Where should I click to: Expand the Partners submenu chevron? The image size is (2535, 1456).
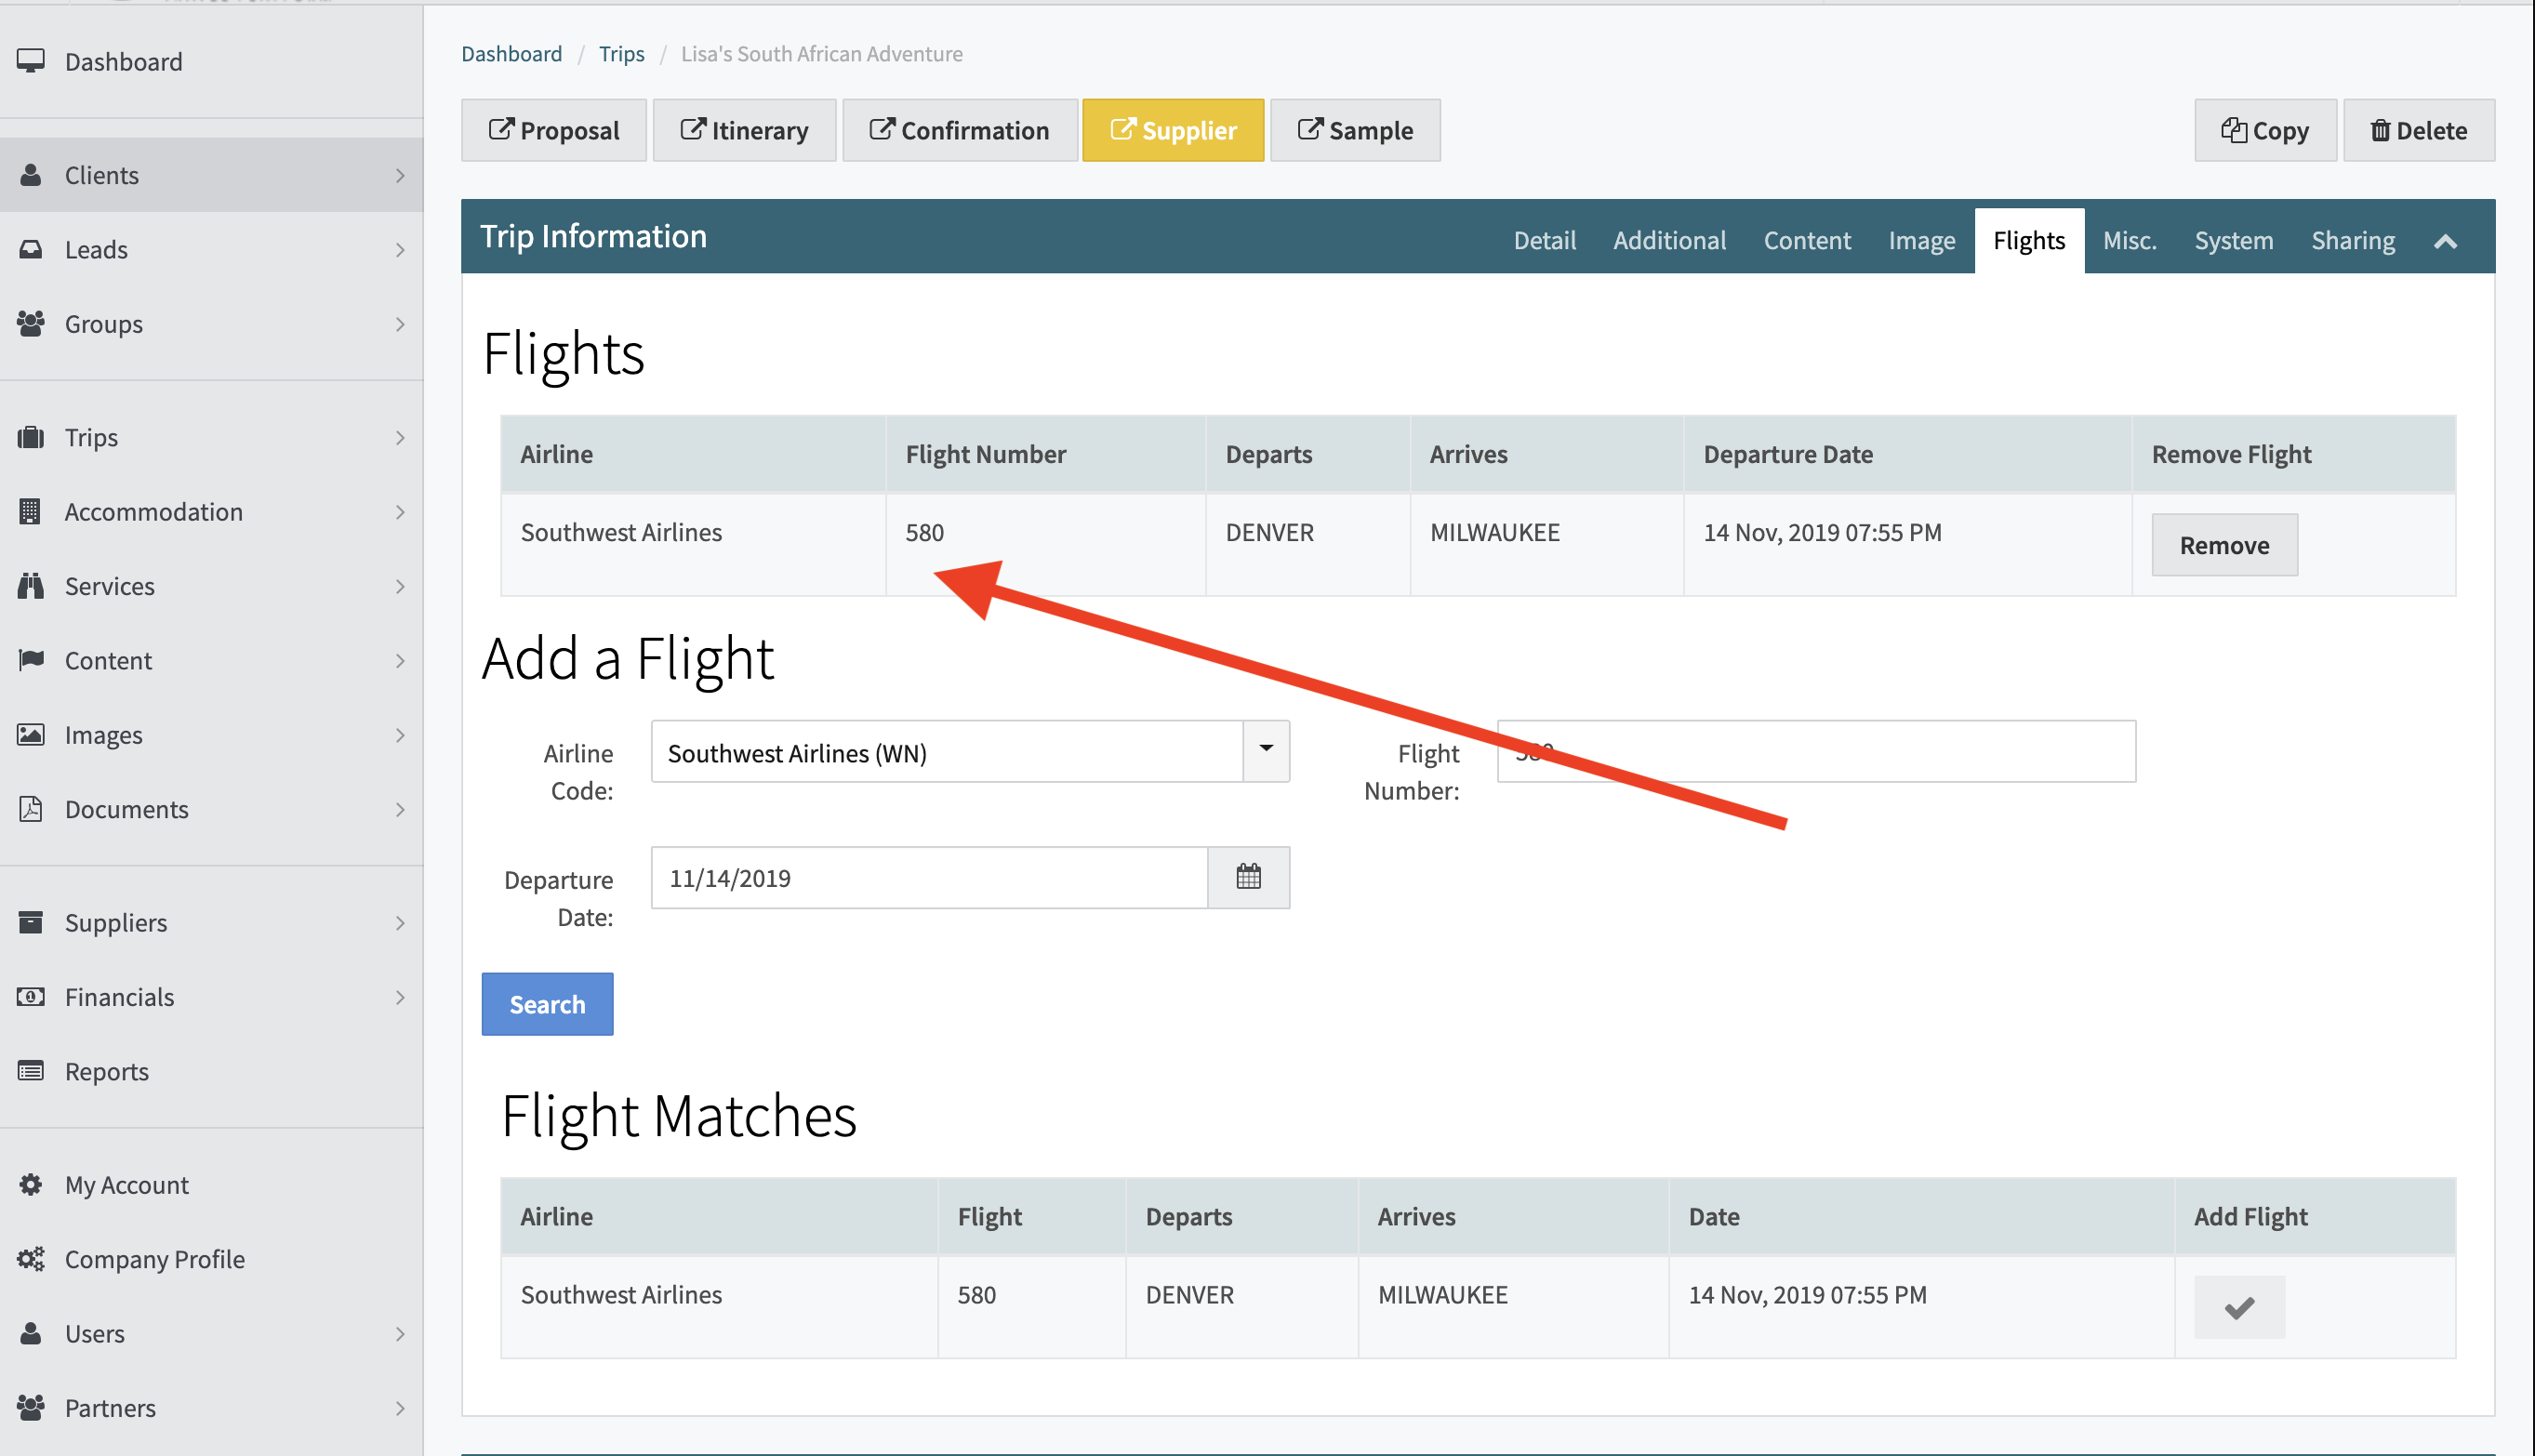pyautogui.click(x=400, y=1409)
